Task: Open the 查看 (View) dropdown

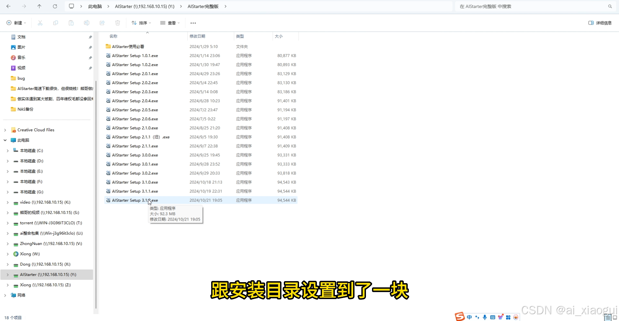Action: point(170,23)
